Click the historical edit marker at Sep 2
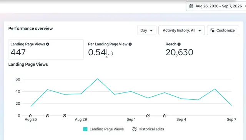 pyautogui.click(x=148, y=116)
